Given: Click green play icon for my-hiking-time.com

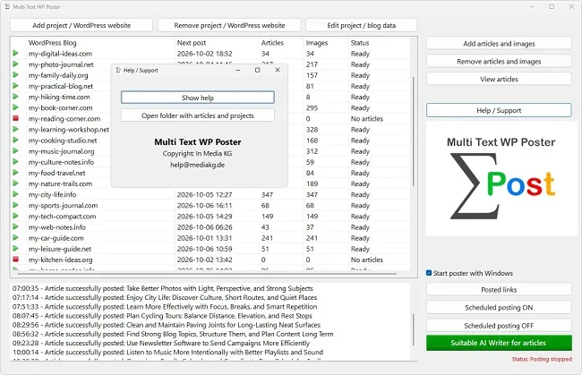Looking at the screenshot, I should (15, 97).
